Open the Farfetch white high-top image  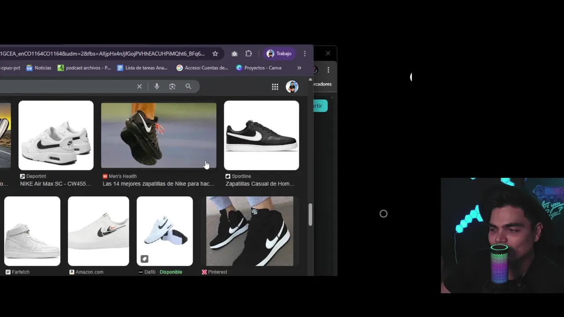[32, 231]
